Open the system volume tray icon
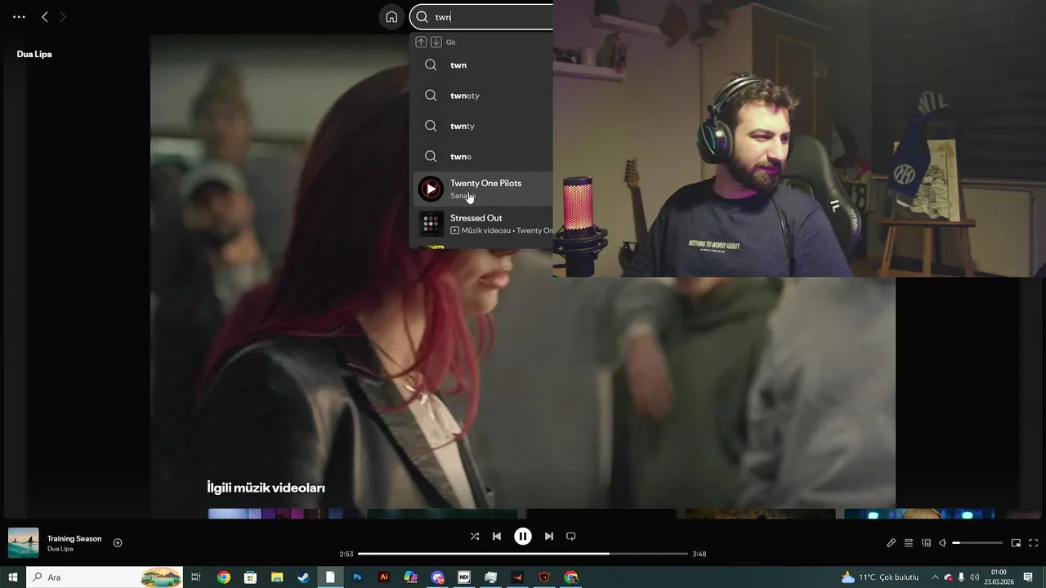Screen dimensions: 1046x588 tap(974, 577)
